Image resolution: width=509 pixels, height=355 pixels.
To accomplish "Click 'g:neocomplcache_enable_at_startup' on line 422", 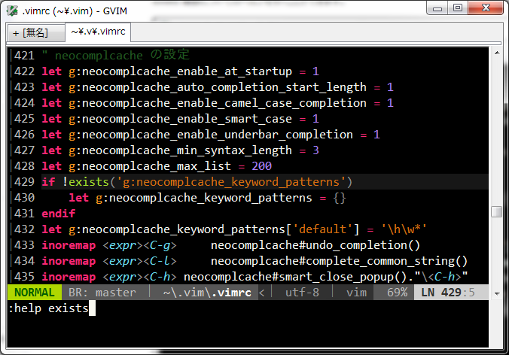I will coord(180,71).
